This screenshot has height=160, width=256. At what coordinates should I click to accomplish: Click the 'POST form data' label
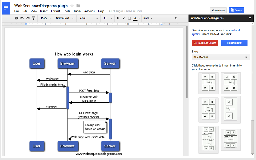click(89, 91)
